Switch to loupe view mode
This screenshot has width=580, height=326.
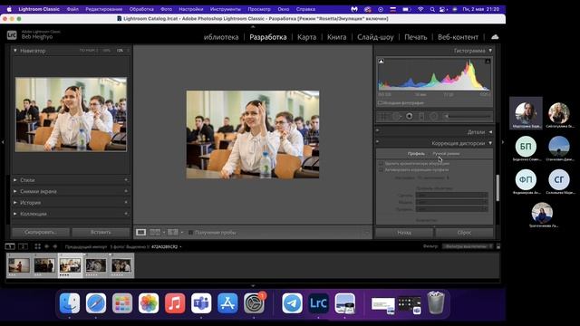[x=141, y=232]
